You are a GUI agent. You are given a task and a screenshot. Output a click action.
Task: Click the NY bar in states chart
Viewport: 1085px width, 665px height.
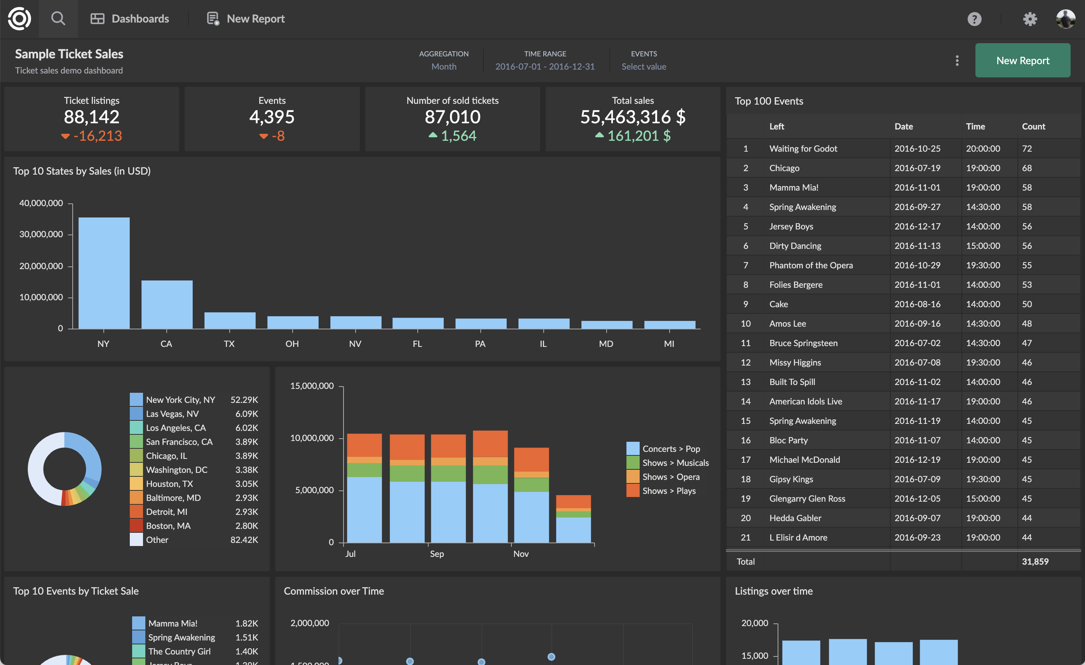click(x=104, y=273)
